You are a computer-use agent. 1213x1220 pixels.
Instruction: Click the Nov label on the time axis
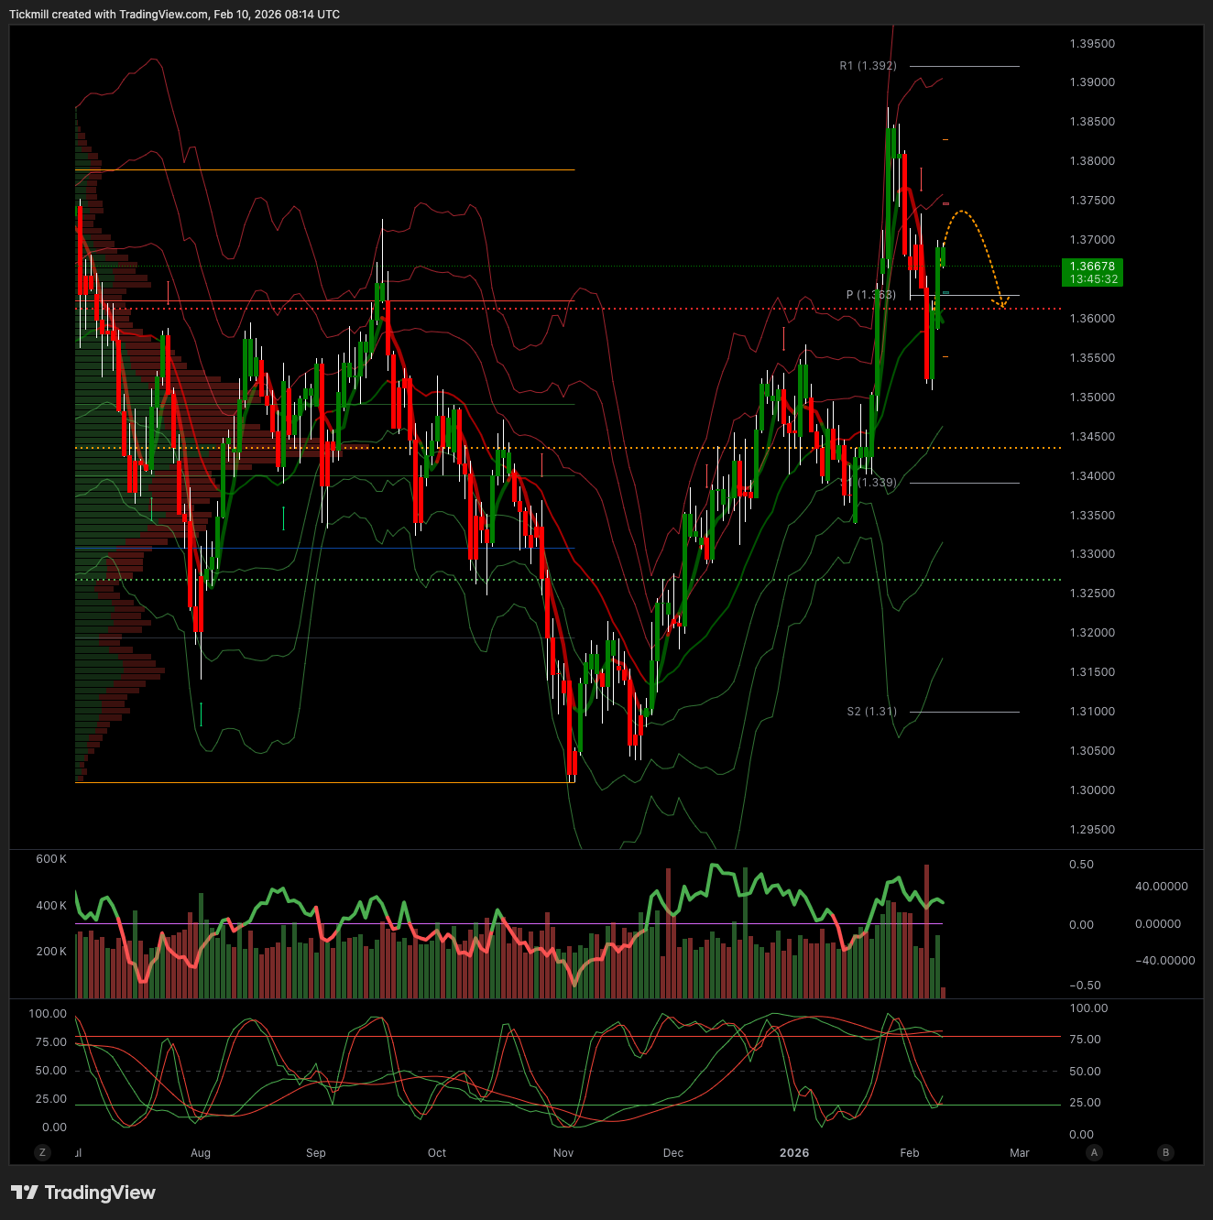point(563,1153)
